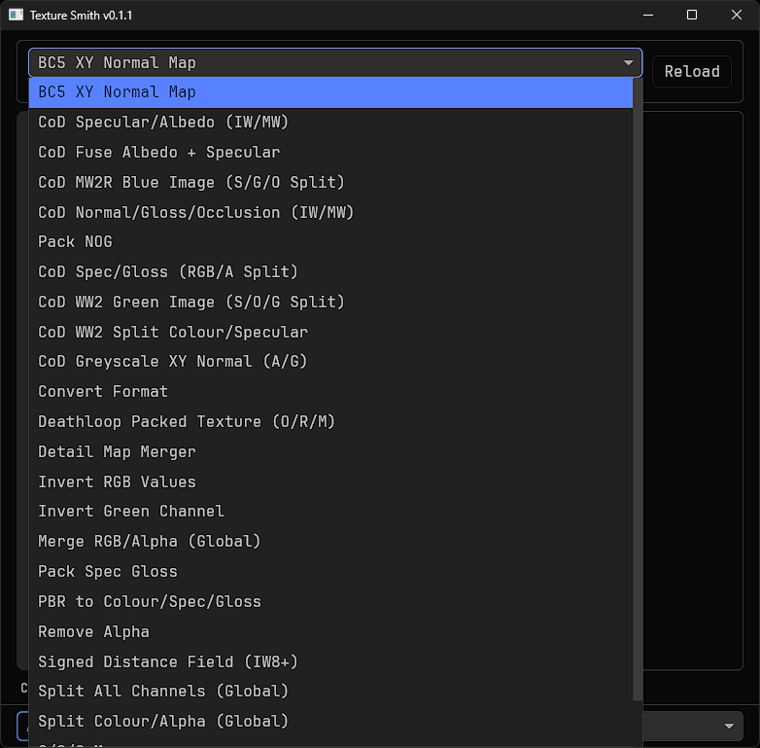Choose Split Colour/Alpha (Global)
Image resolution: width=760 pixels, height=748 pixels.
click(331, 722)
